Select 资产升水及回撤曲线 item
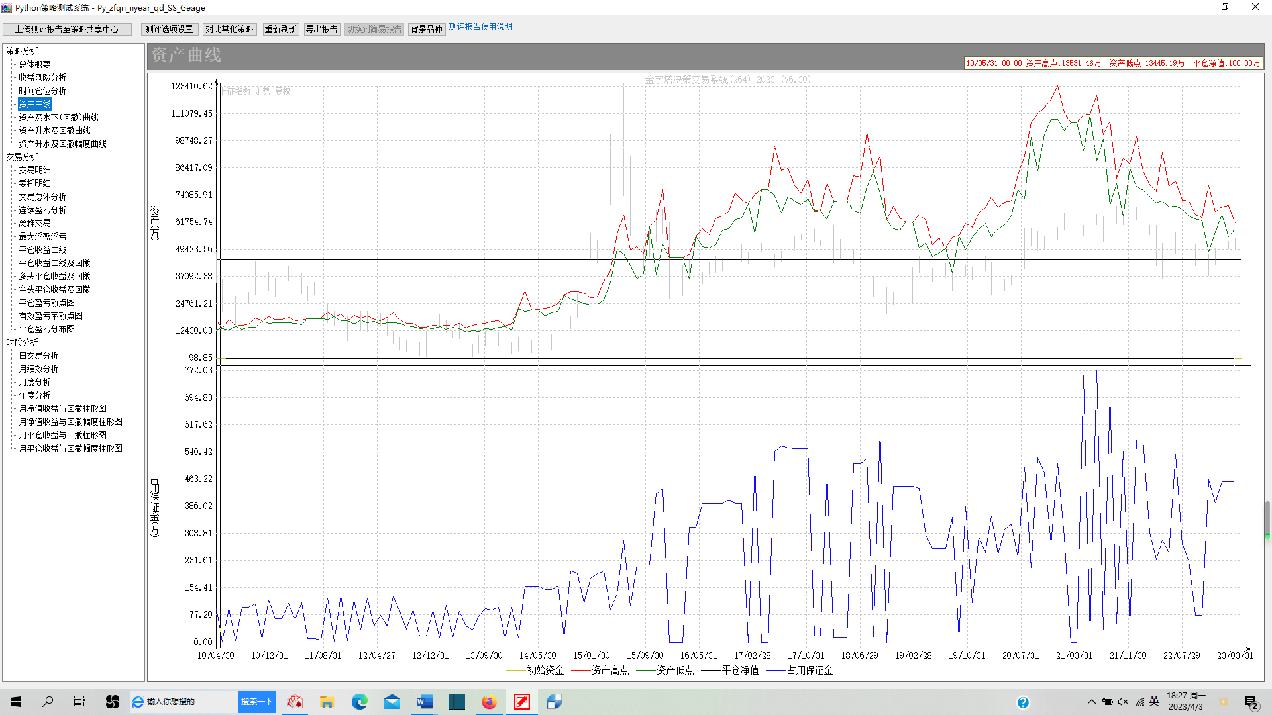Image resolution: width=1272 pixels, height=715 pixels. (54, 130)
